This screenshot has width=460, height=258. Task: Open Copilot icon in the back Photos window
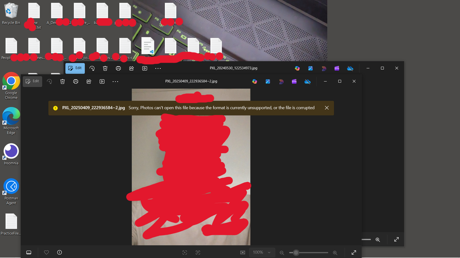(297, 68)
